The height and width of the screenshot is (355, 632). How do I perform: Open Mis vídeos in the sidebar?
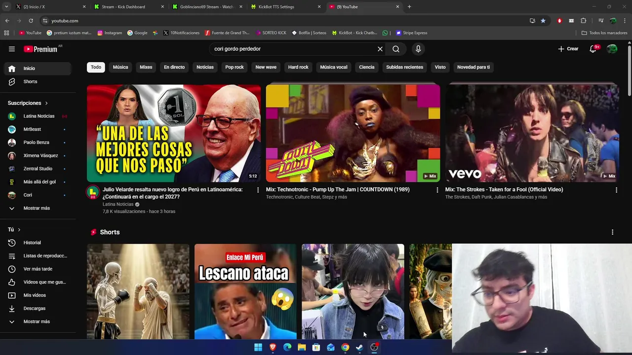38,295
